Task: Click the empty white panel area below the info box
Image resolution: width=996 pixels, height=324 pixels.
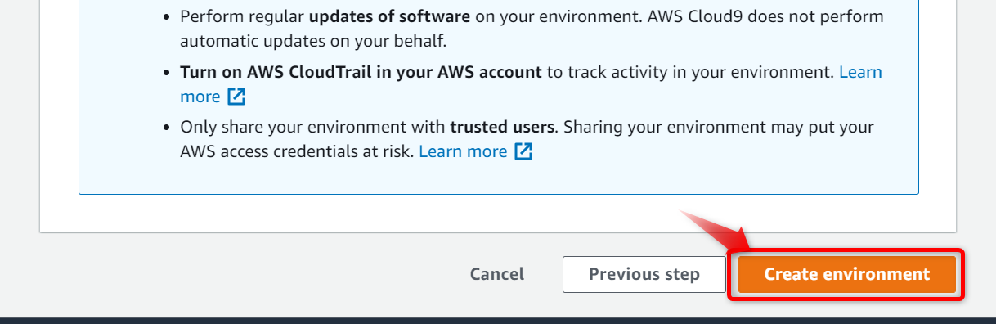Action: 498,213
